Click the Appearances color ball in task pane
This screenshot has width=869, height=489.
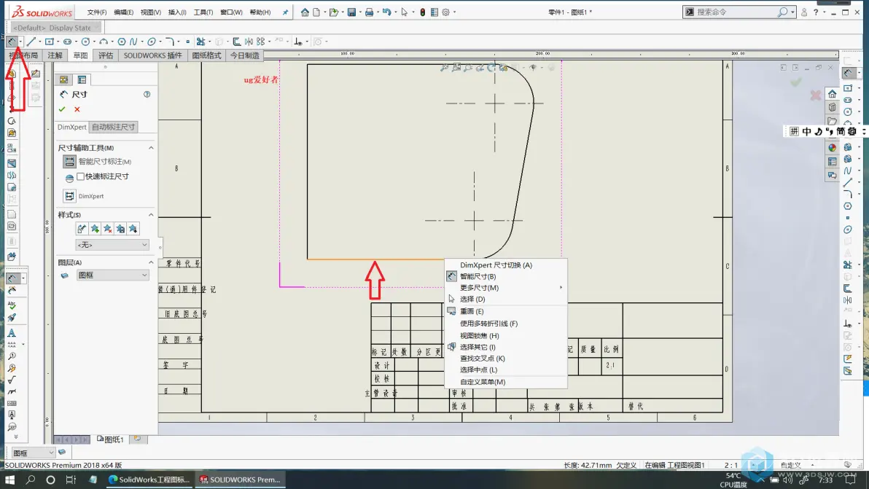click(832, 148)
